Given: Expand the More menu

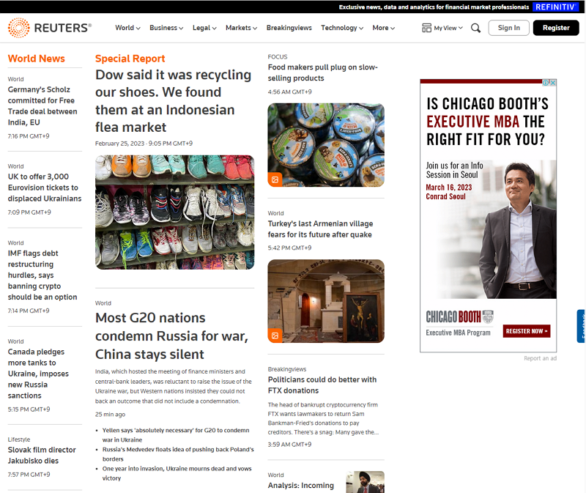Looking at the screenshot, I should coord(383,28).
